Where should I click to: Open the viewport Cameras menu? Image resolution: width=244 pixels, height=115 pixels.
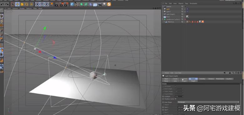click(15, 8)
